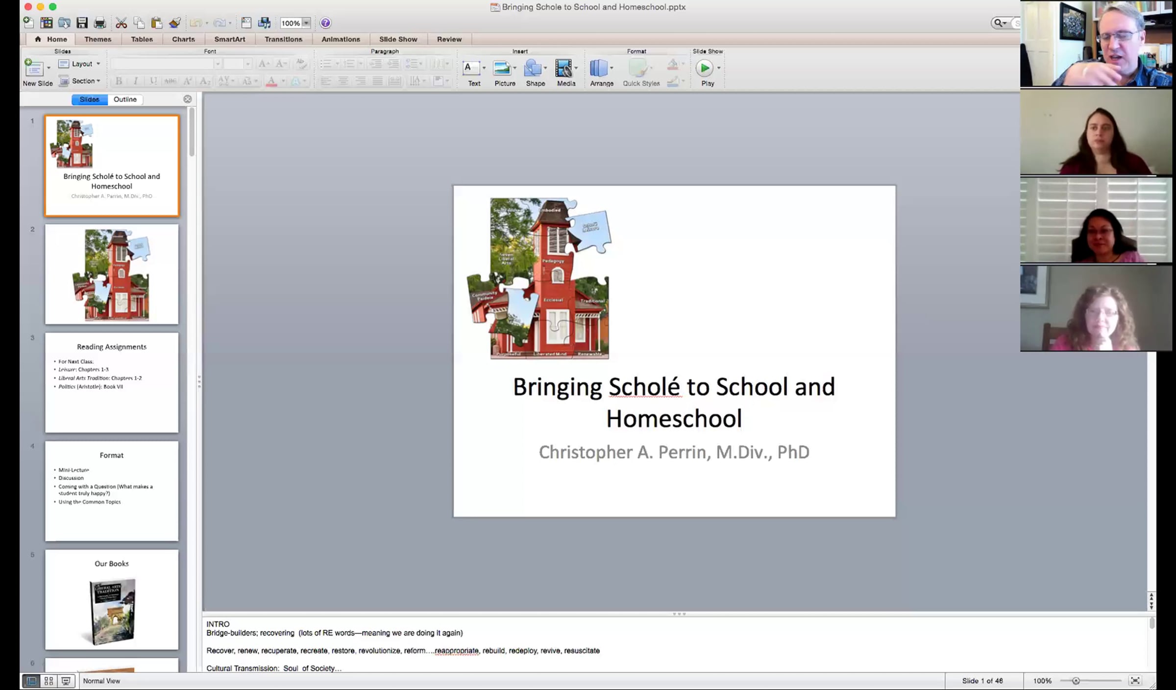Screen dimensions: 1176x690
Task: Select the Our Books slide thumbnail
Action: pyautogui.click(x=112, y=600)
